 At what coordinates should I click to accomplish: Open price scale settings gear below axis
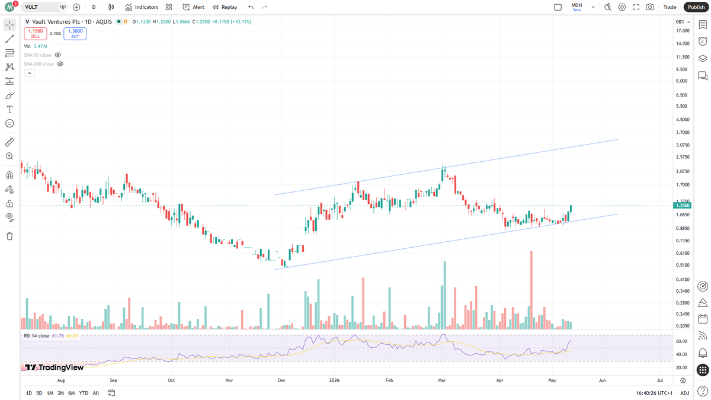coord(683,380)
